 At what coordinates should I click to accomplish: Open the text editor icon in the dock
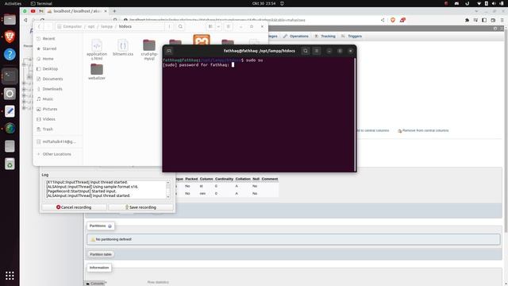pyautogui.click(x=10, y=111)
